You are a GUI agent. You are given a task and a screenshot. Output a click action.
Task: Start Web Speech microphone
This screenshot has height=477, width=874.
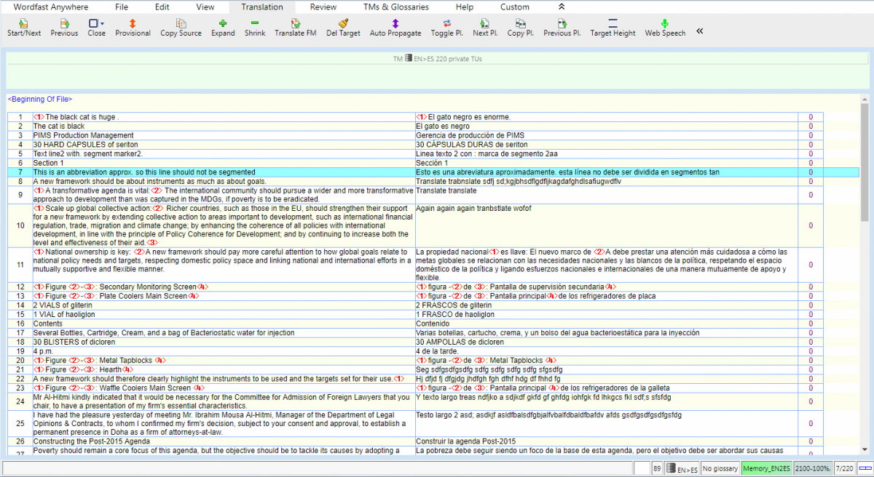665,24
